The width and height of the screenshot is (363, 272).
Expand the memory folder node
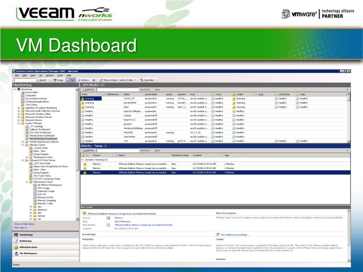[30, 216]
